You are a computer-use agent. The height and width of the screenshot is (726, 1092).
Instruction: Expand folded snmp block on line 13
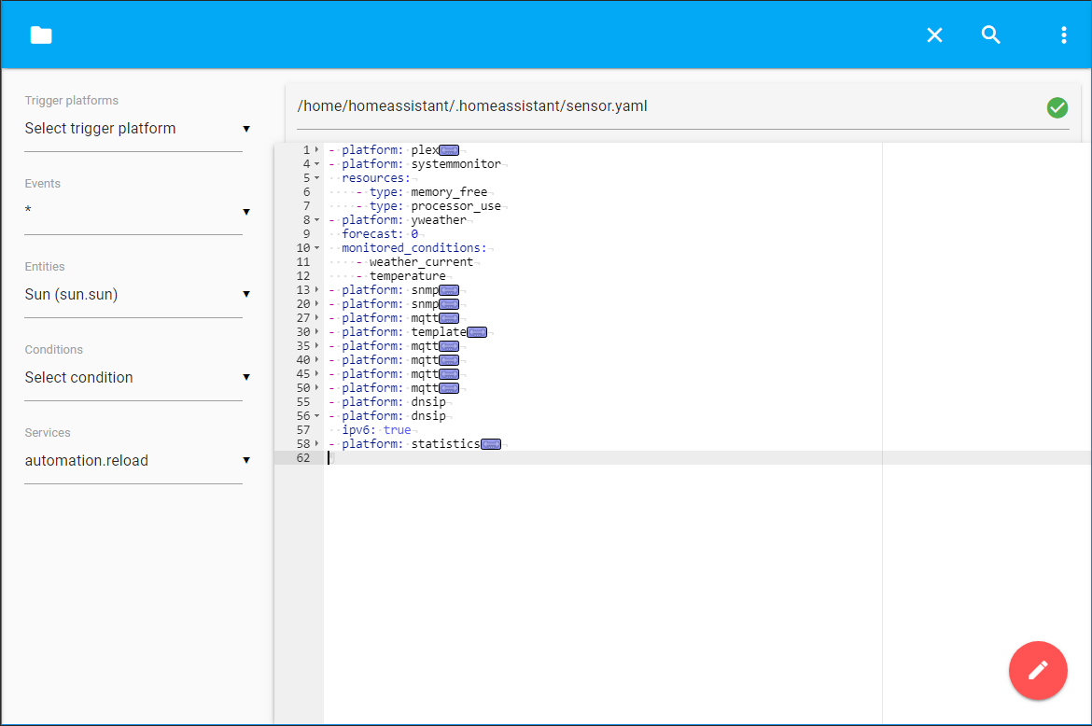coord(317,289)
